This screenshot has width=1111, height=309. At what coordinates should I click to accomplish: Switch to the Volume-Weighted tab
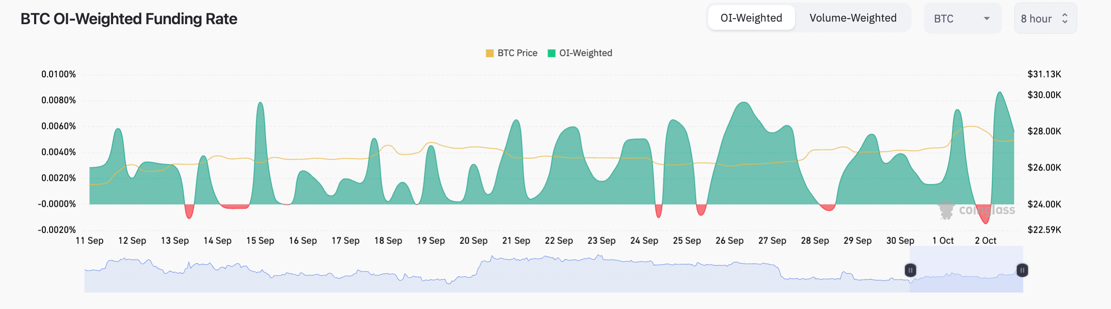[852, 18]
